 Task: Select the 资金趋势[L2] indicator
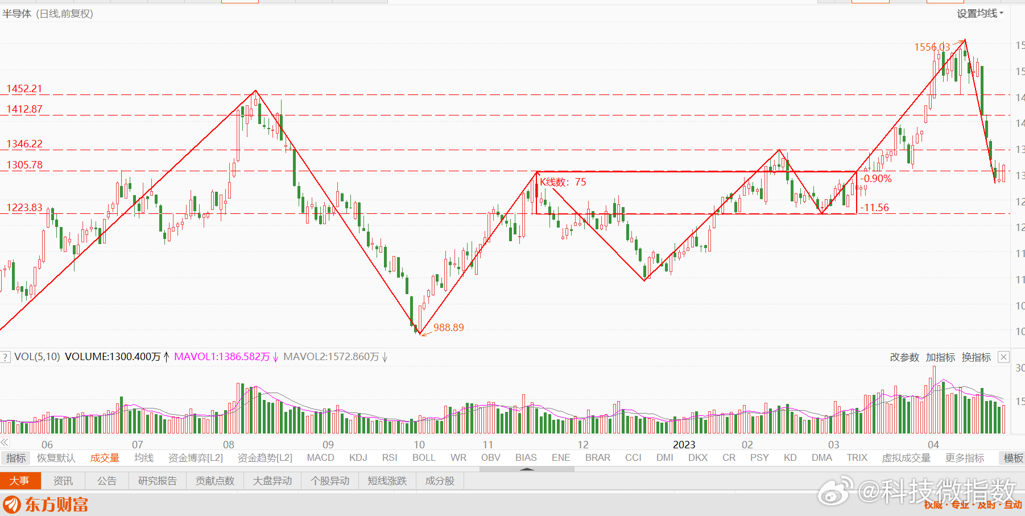[264, 458]
